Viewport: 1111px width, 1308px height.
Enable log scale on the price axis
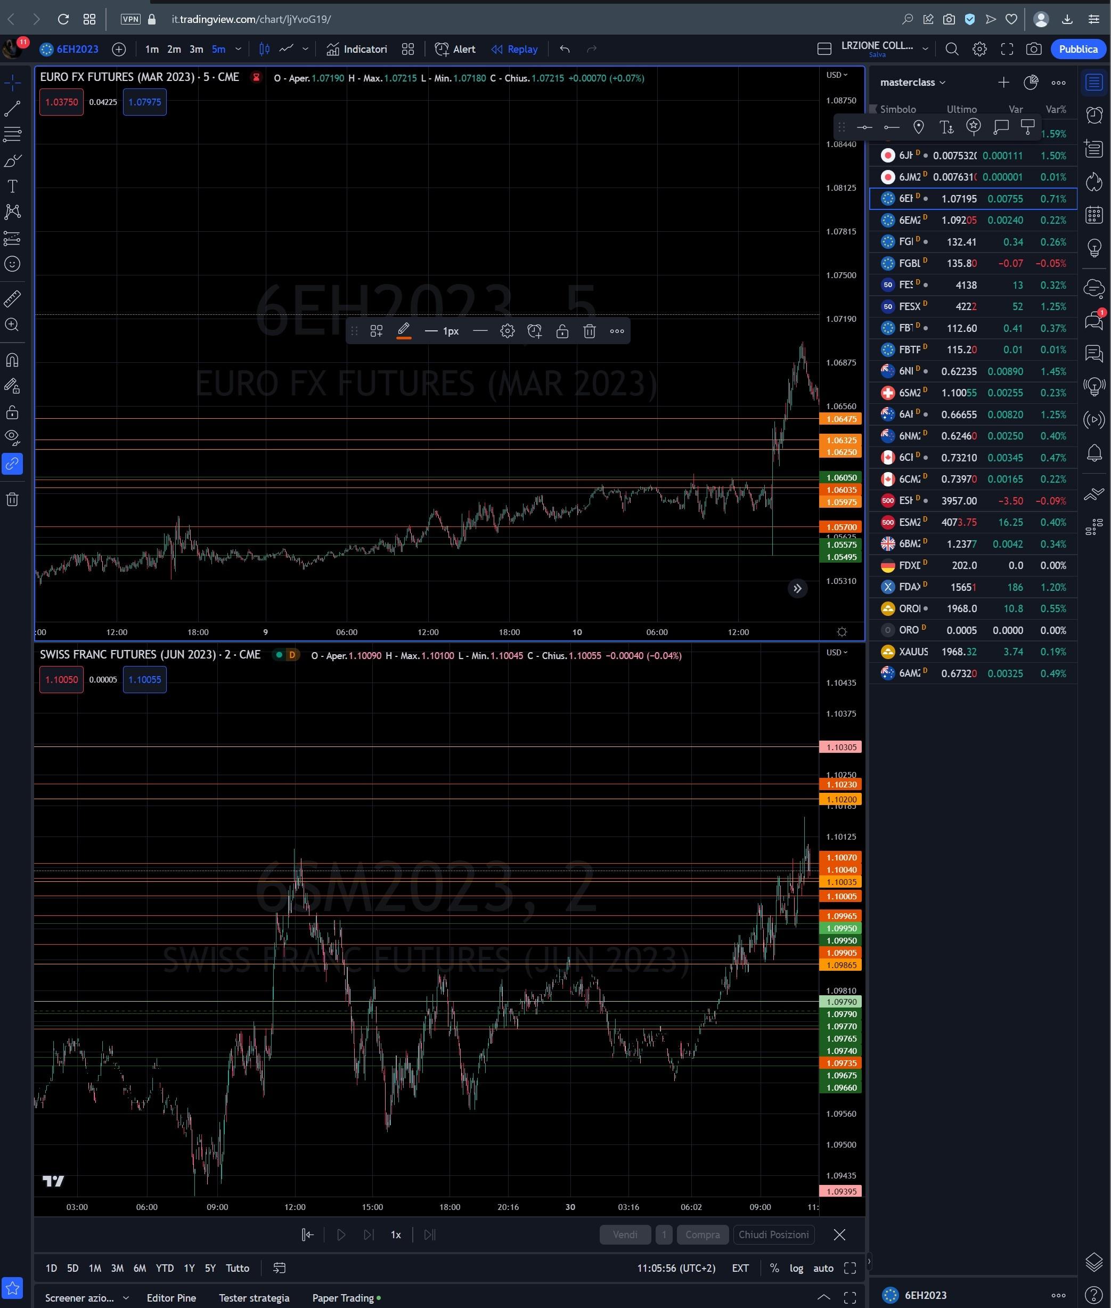(x=796, y=1268)
